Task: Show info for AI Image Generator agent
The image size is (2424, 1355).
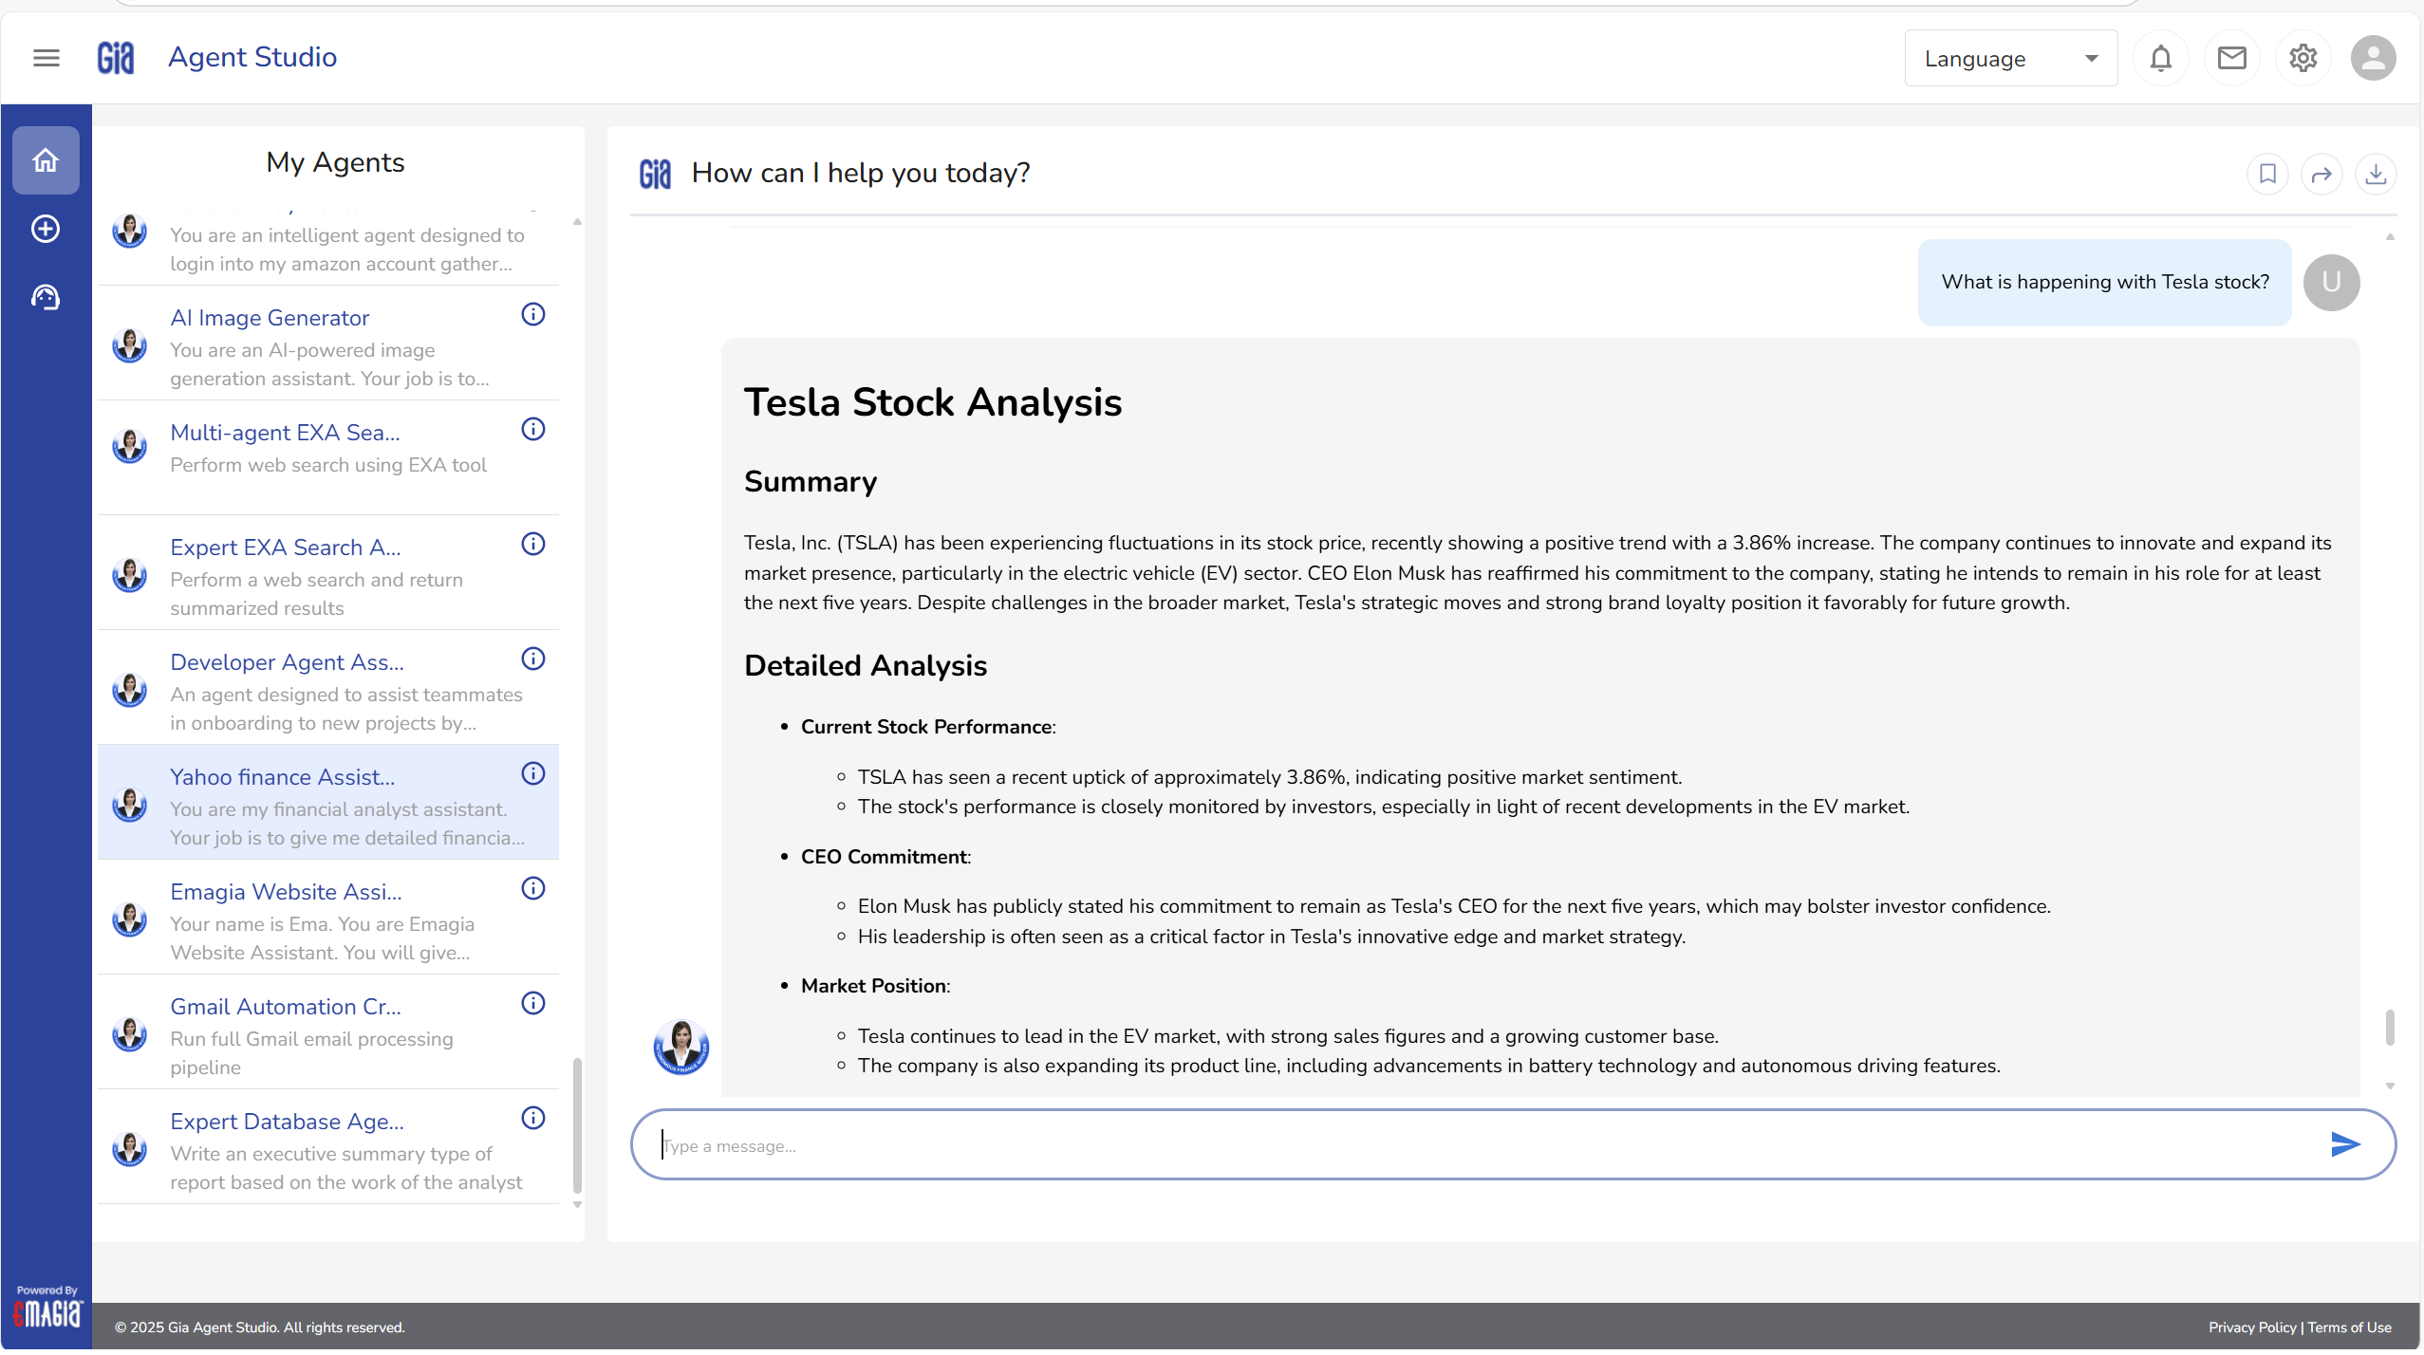Action: [533, 314]
